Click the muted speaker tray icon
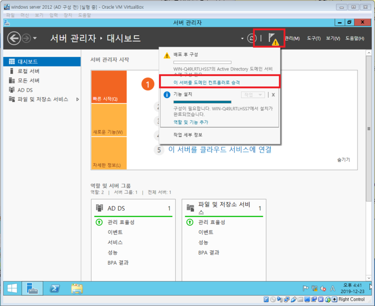The image size is (375, 306). 324,289
